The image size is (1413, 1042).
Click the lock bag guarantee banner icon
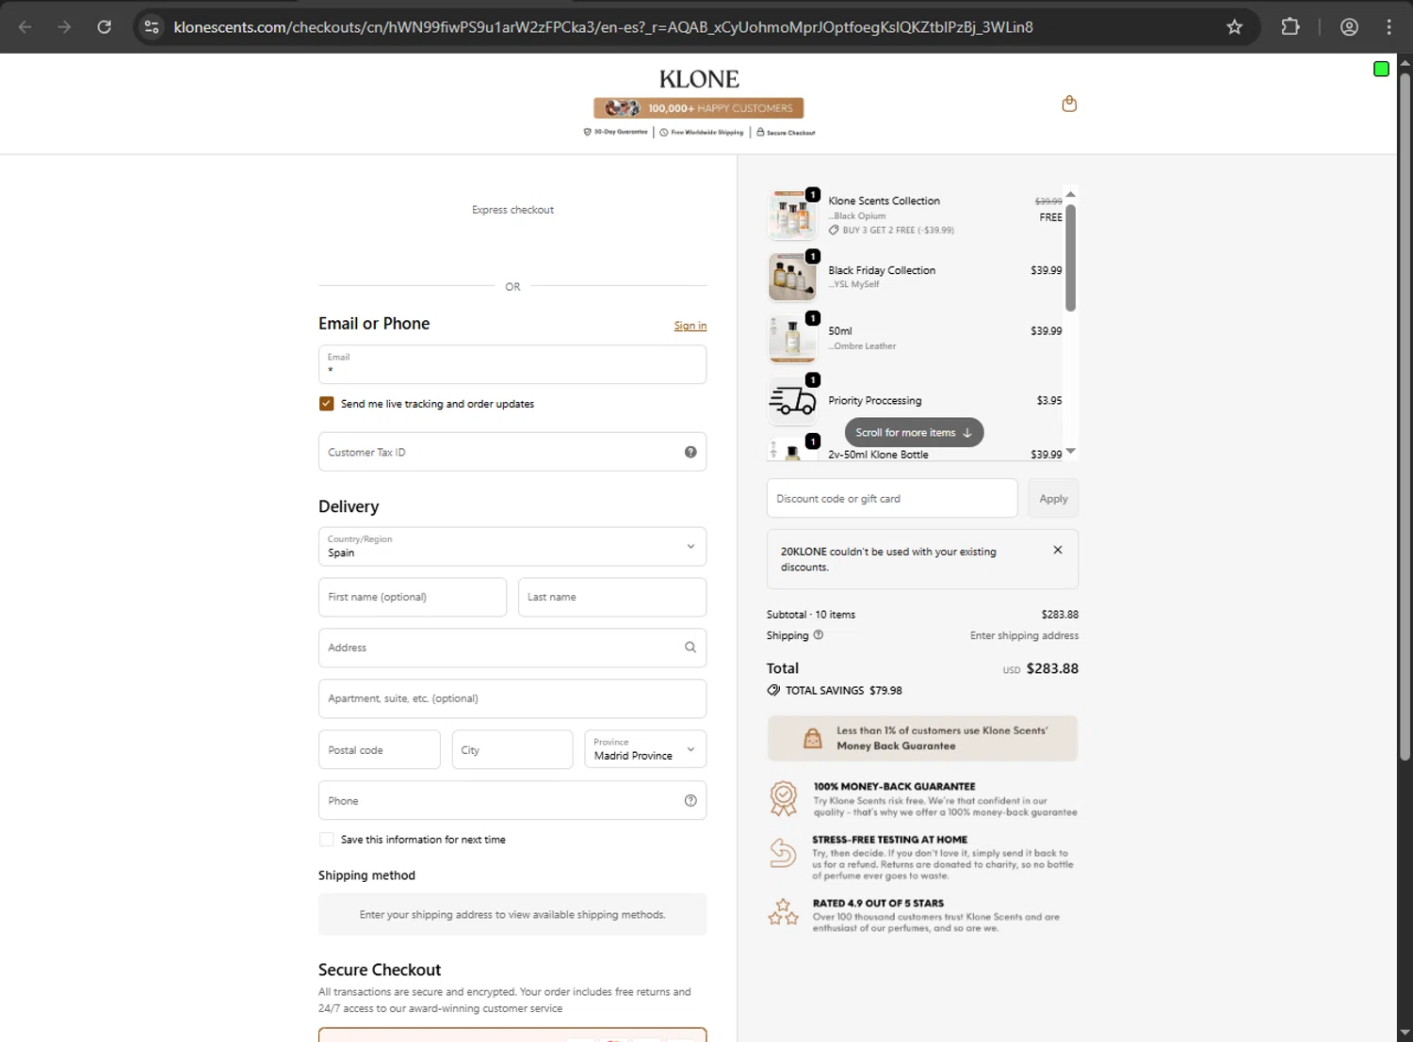pyautogui.click(x=812, y=739)
